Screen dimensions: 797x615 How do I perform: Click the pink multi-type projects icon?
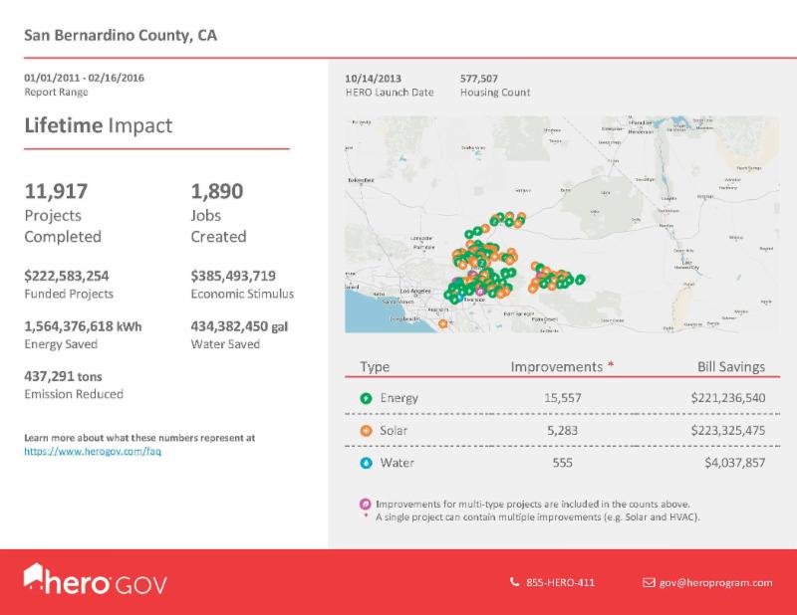point(365,504)
